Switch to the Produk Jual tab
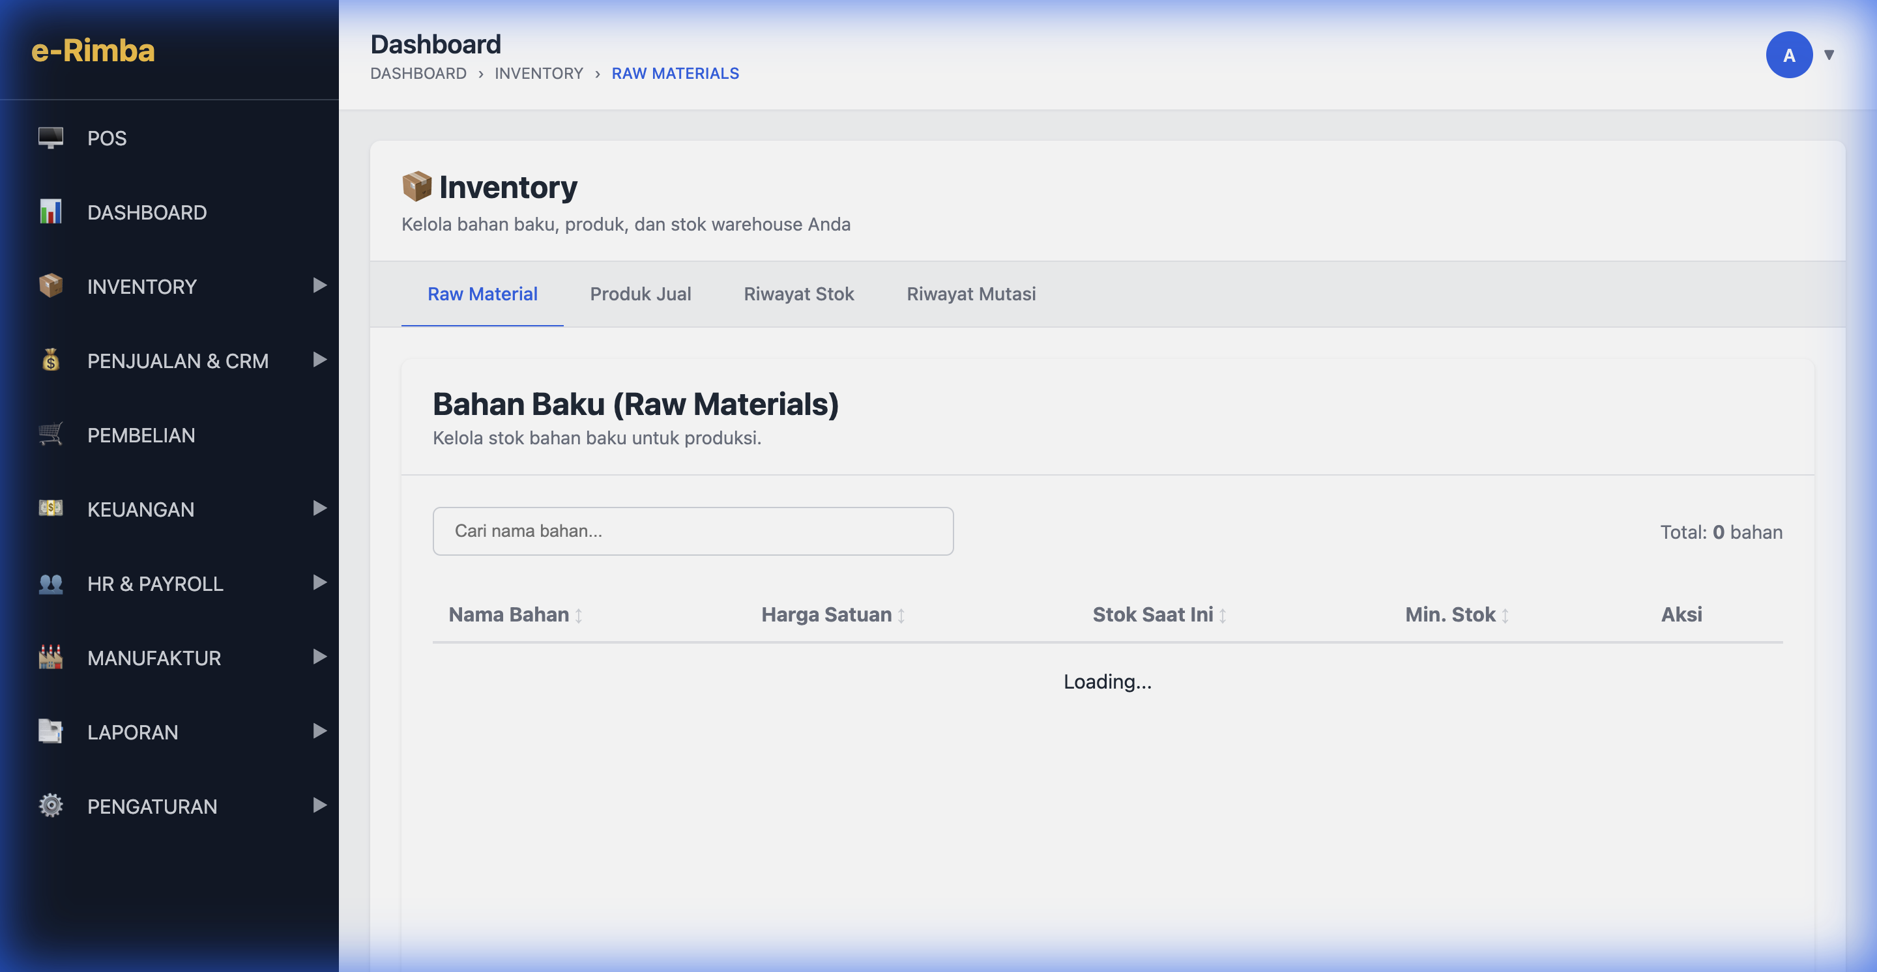The height and width of the screenshot is (972, 1877). click(640, 294)
